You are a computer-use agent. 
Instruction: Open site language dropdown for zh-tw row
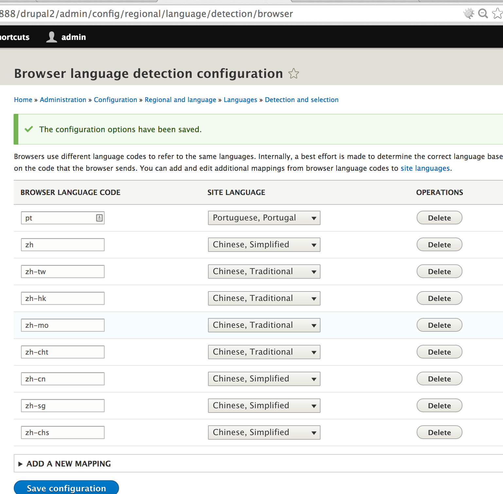(x=264, y=272)
